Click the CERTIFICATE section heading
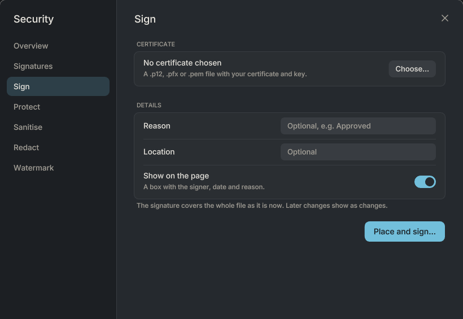 (156, 44)
